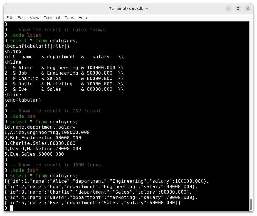Open the Edit menu
This screenshot has height=216, width=257.
21,18
